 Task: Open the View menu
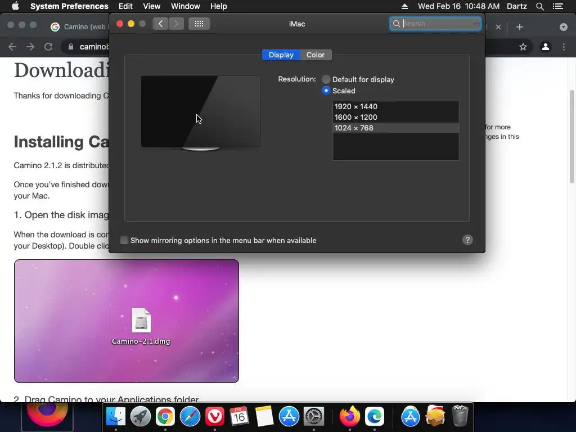coord(151,6)
